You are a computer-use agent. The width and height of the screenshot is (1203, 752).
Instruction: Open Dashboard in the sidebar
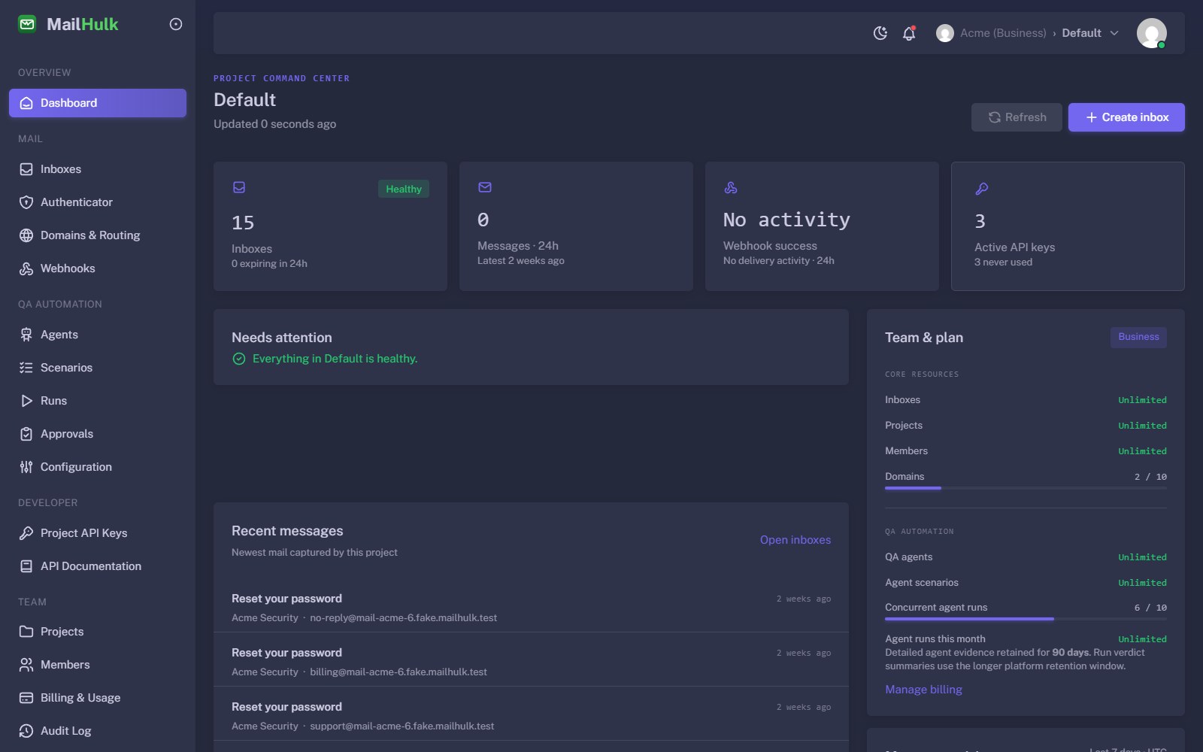coord(98,103)
